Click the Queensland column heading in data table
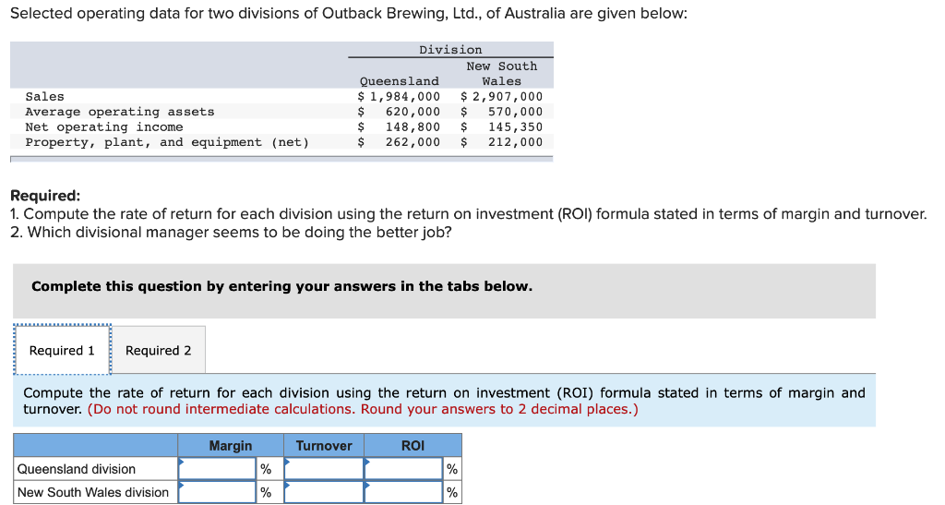This screenshot has height=505, width=945. 399,80
